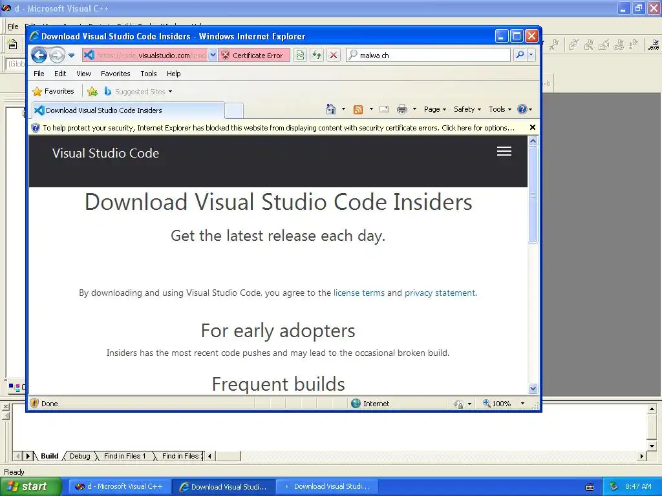Click the .exe build icon in Visual C++

point(654,45)
